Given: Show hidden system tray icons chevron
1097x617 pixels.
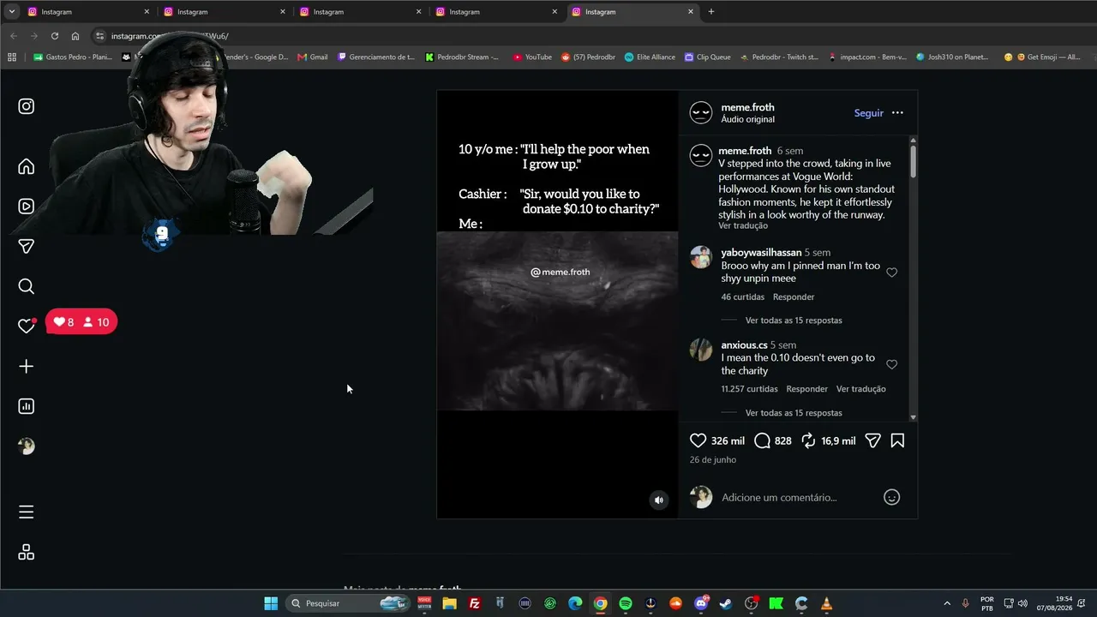Looking at the screenshot, I should 947,603.
